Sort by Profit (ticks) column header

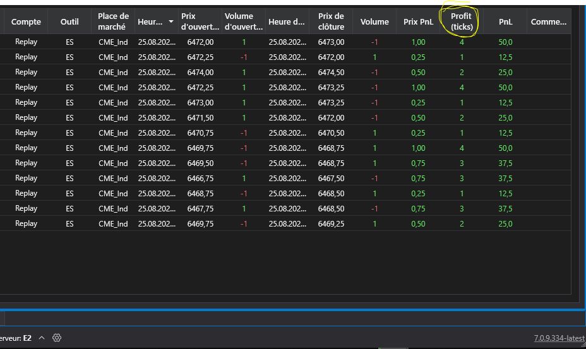point(461,21)
